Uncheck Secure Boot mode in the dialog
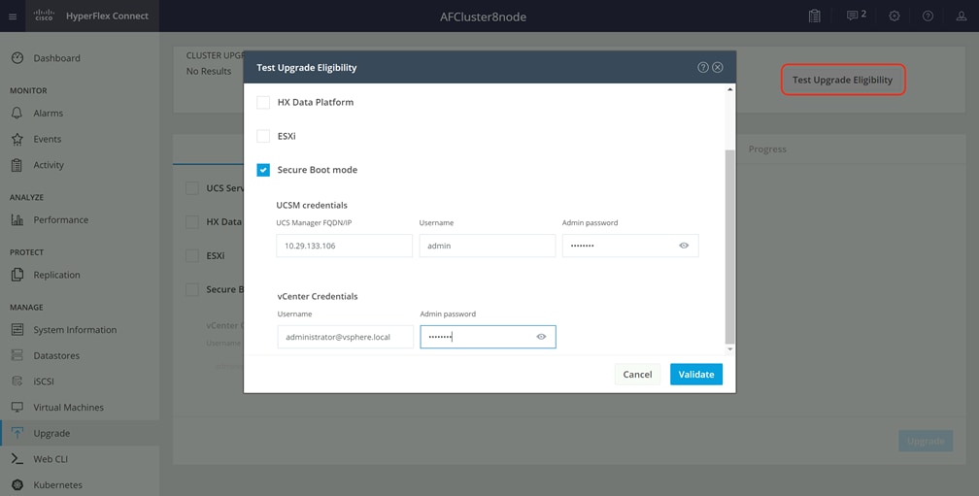 pyautogui.click(x=263, y=170)
